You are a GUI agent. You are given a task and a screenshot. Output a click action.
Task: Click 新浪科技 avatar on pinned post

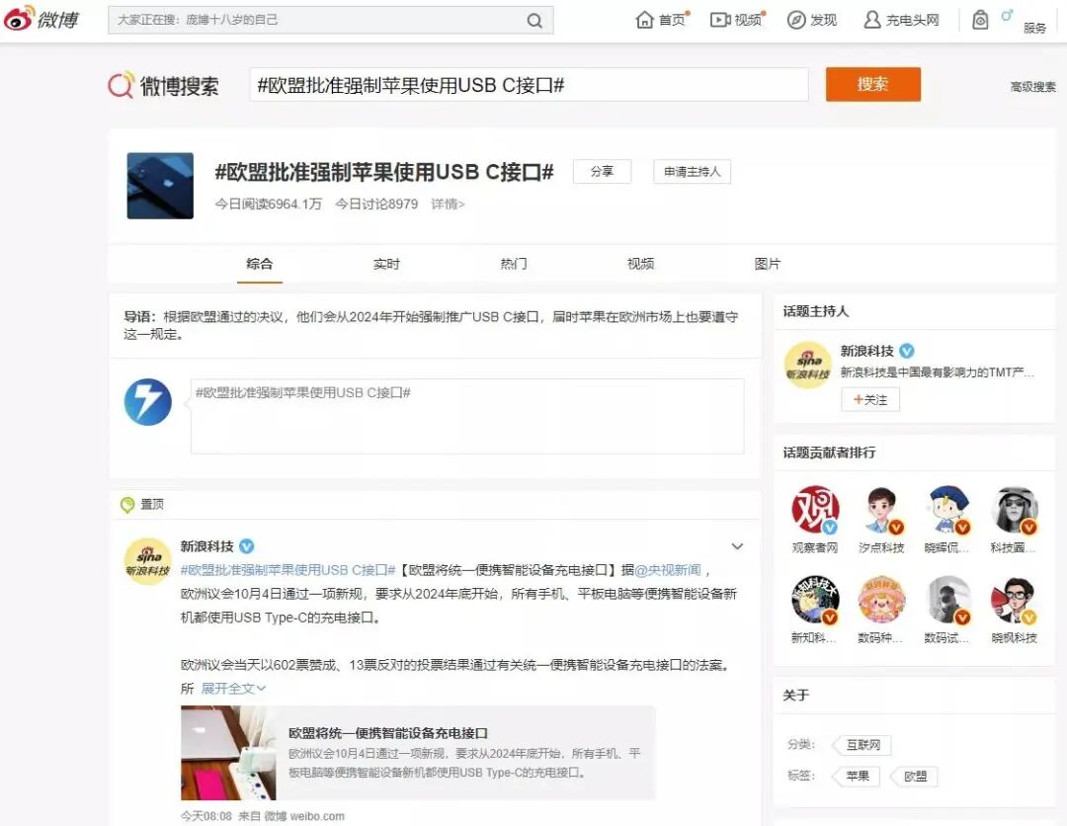(x=147, y=561)
